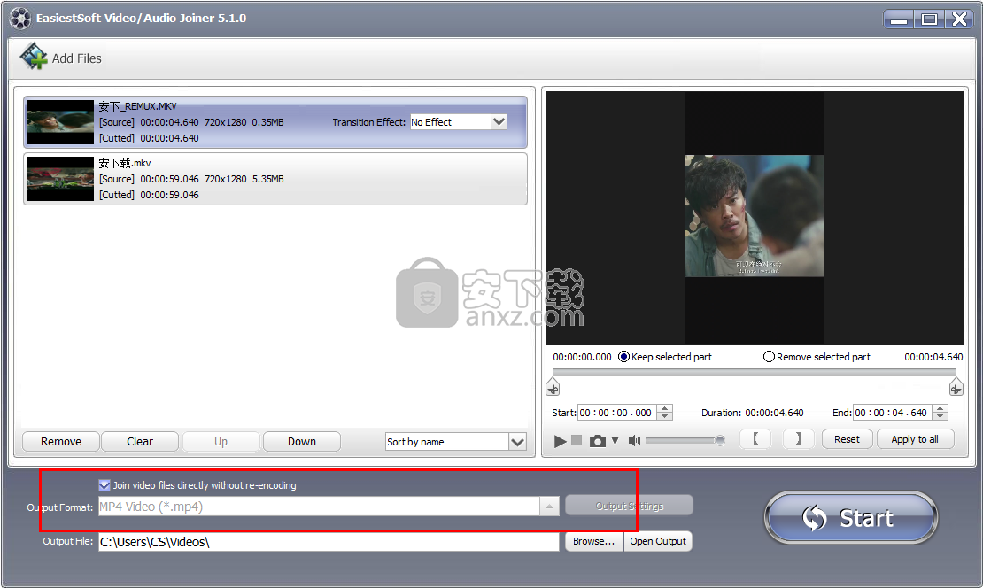Click the End time input field
The width and height of the screenshot is (983, 588).
892,413
